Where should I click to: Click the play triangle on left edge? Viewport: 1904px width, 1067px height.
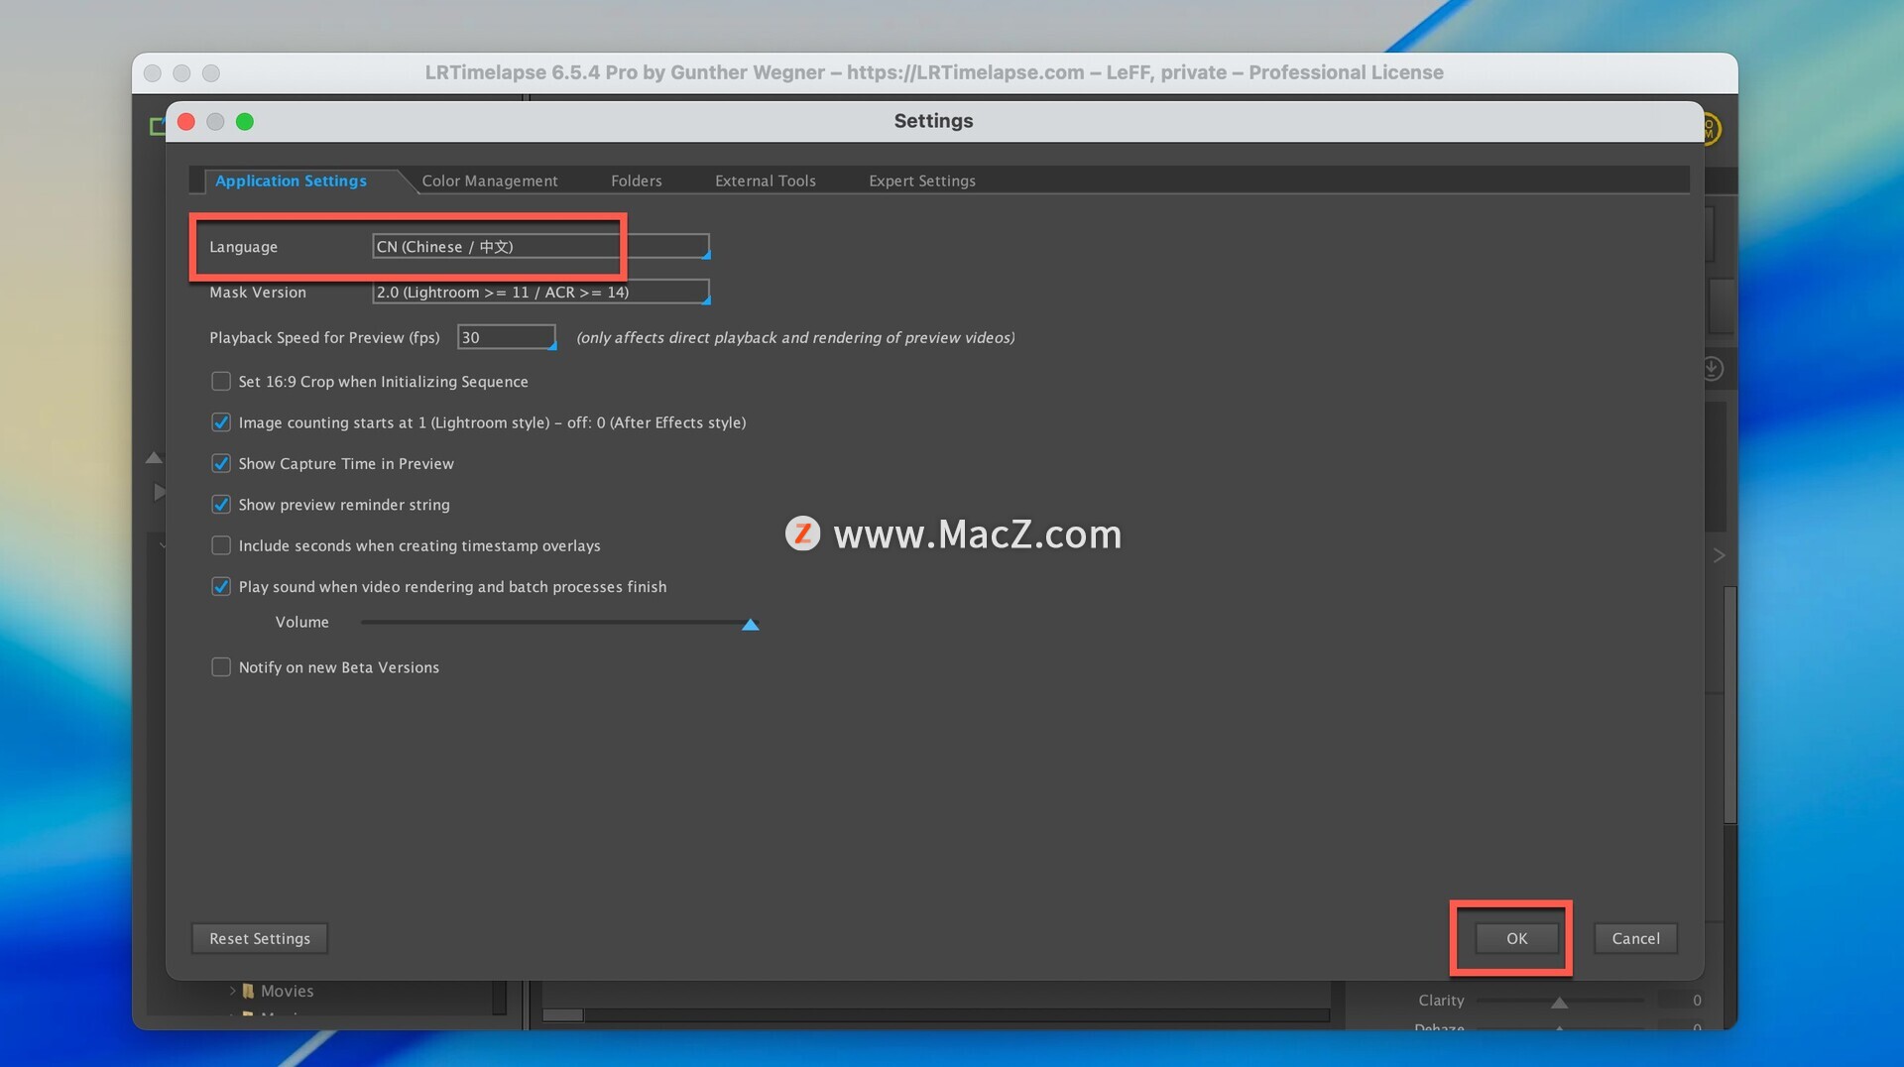coord(159,492)
